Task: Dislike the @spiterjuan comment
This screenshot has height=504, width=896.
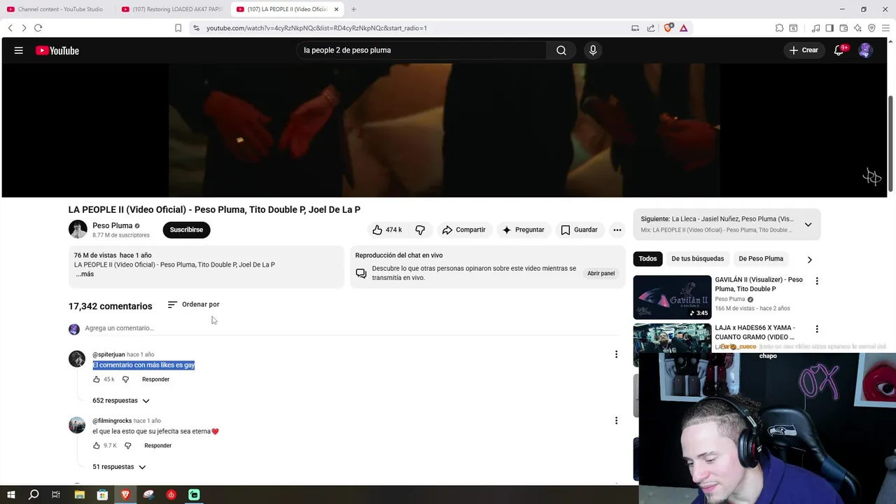Action: click(125, 379)
